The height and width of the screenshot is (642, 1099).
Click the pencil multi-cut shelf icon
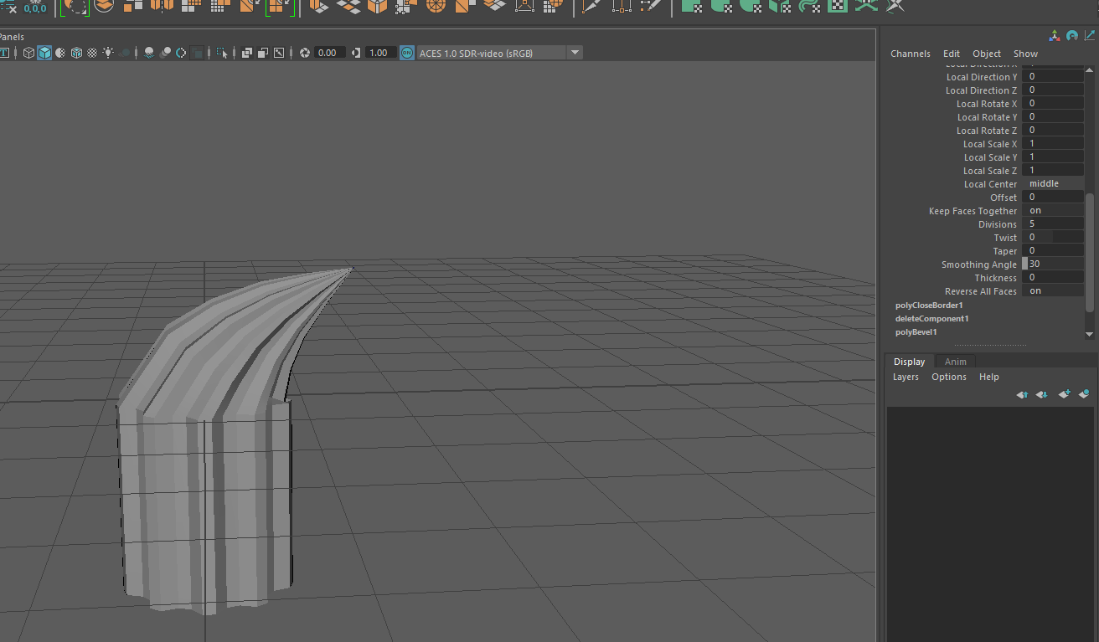593,6
